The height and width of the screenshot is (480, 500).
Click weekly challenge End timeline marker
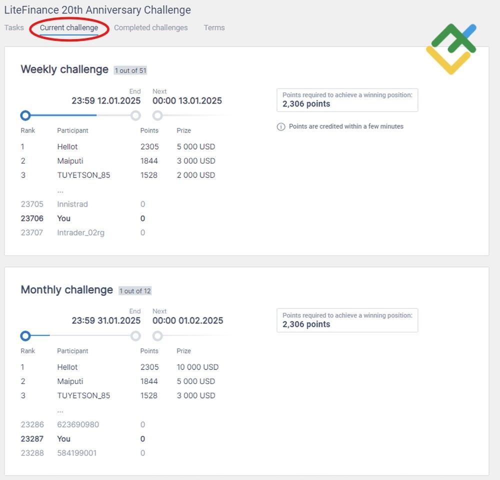pos(135,115)
